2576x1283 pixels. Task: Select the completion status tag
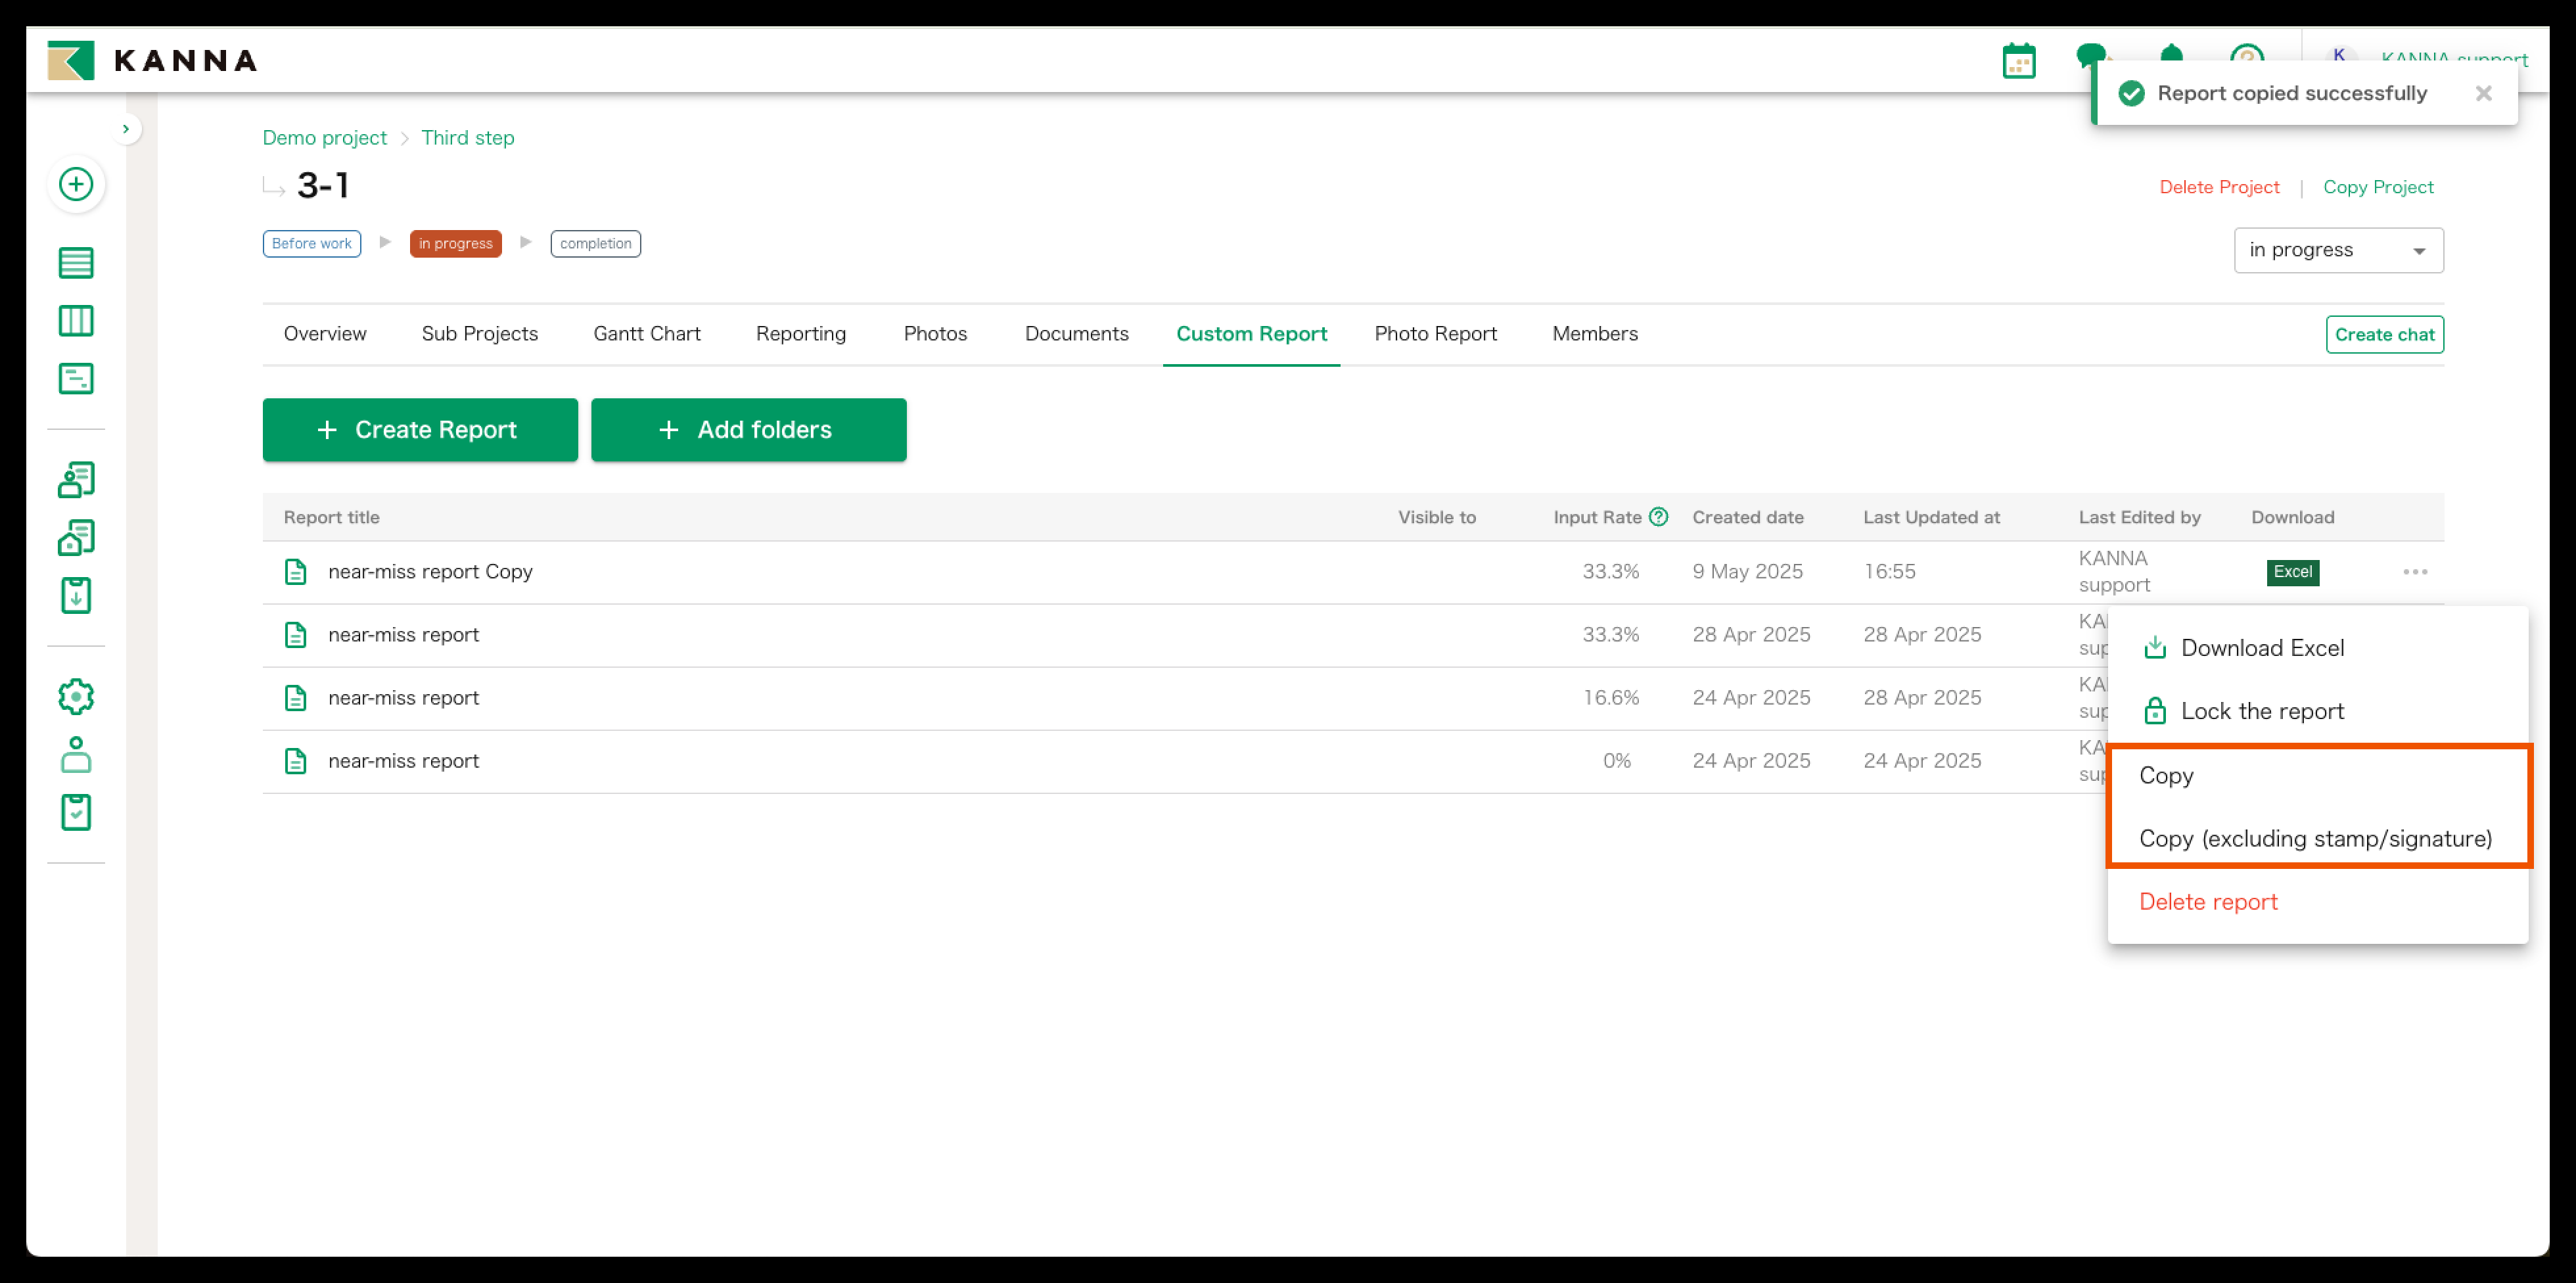[x=595, y=244]
